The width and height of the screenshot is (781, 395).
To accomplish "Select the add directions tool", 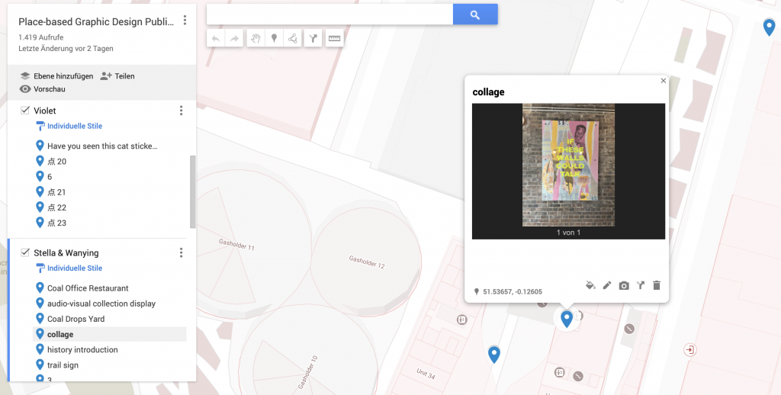I will point(313,38).
